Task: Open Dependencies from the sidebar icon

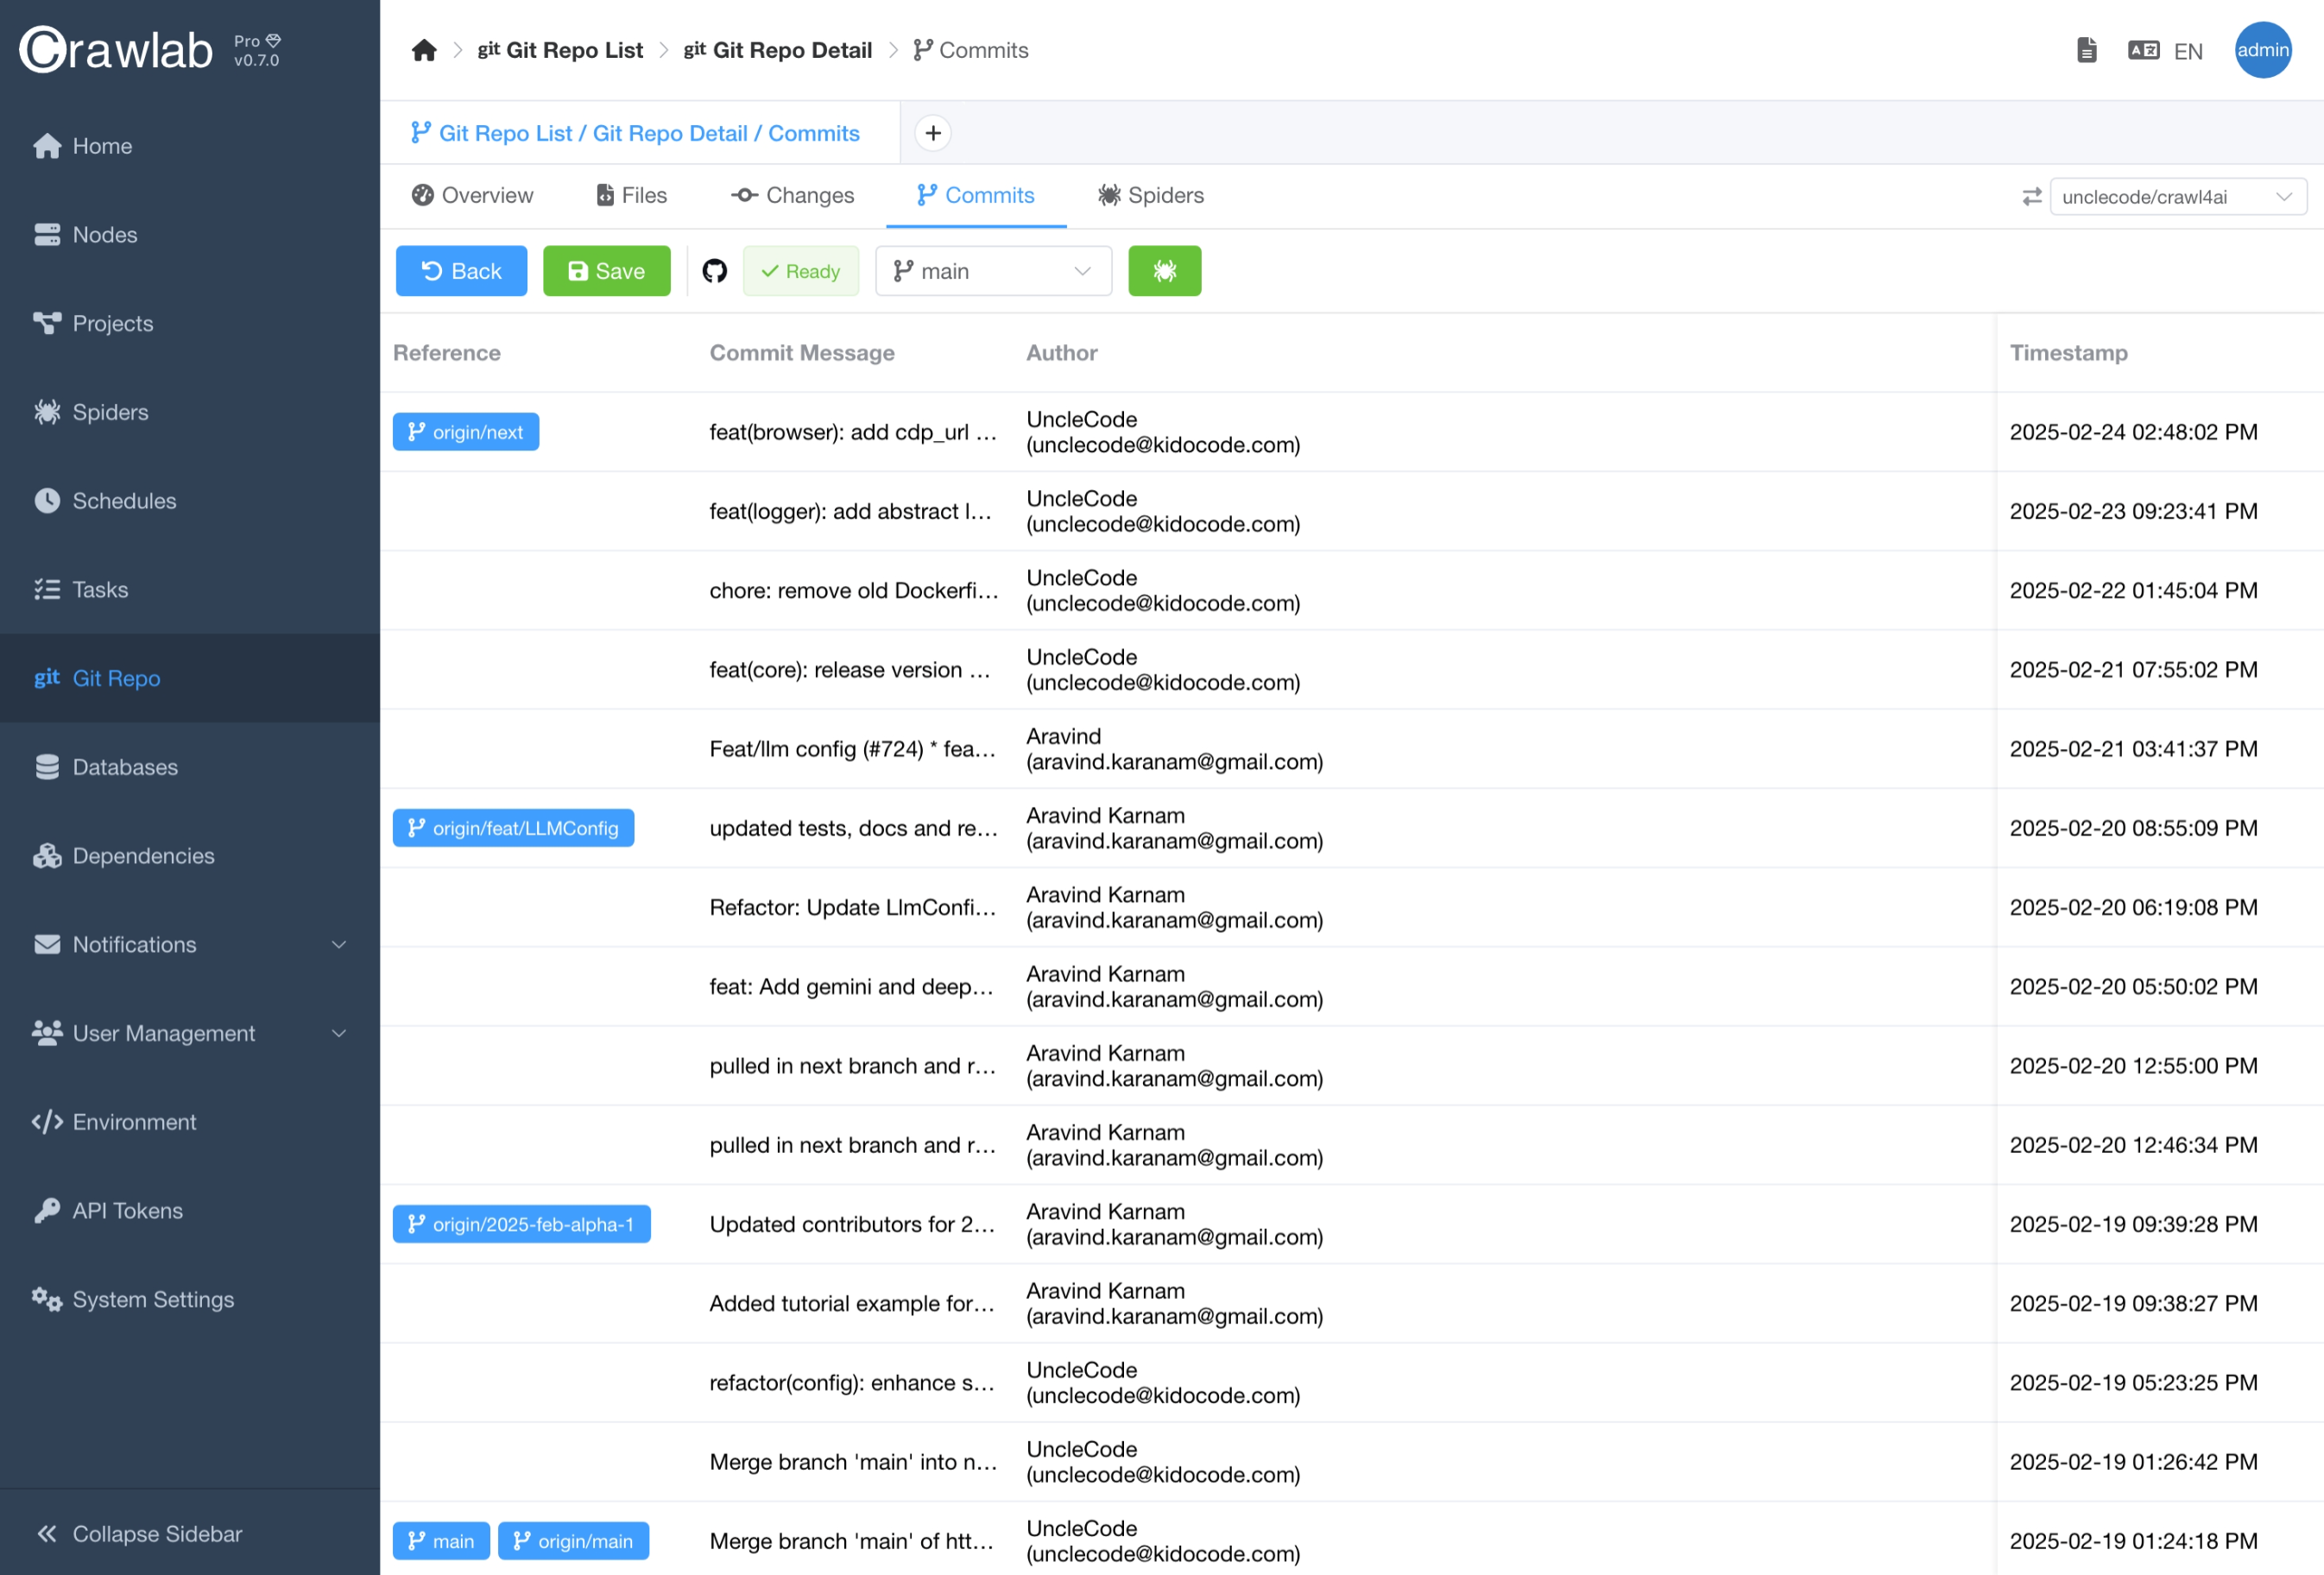Action: 46,855
